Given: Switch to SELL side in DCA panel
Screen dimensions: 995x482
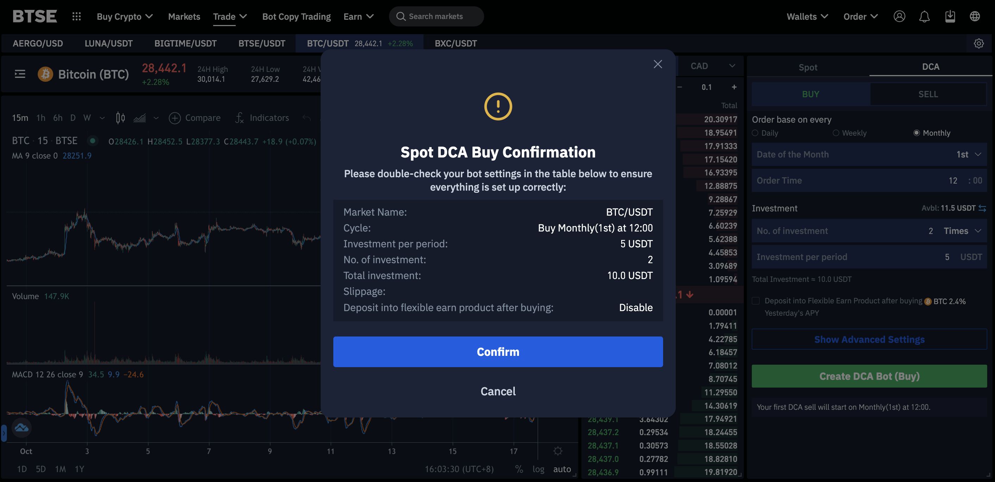Looking at the screenshot, I should (928, 94).
